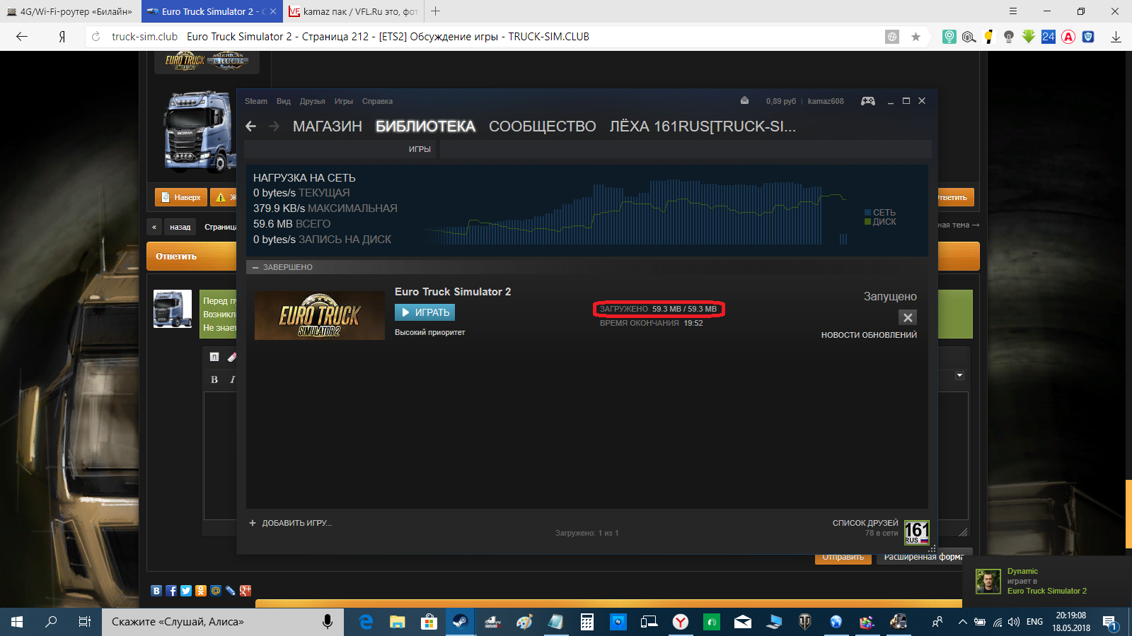Viewport: 1132px width, 636px height.
Task: Click назад pagination button on forum
Action: [180, 227]
